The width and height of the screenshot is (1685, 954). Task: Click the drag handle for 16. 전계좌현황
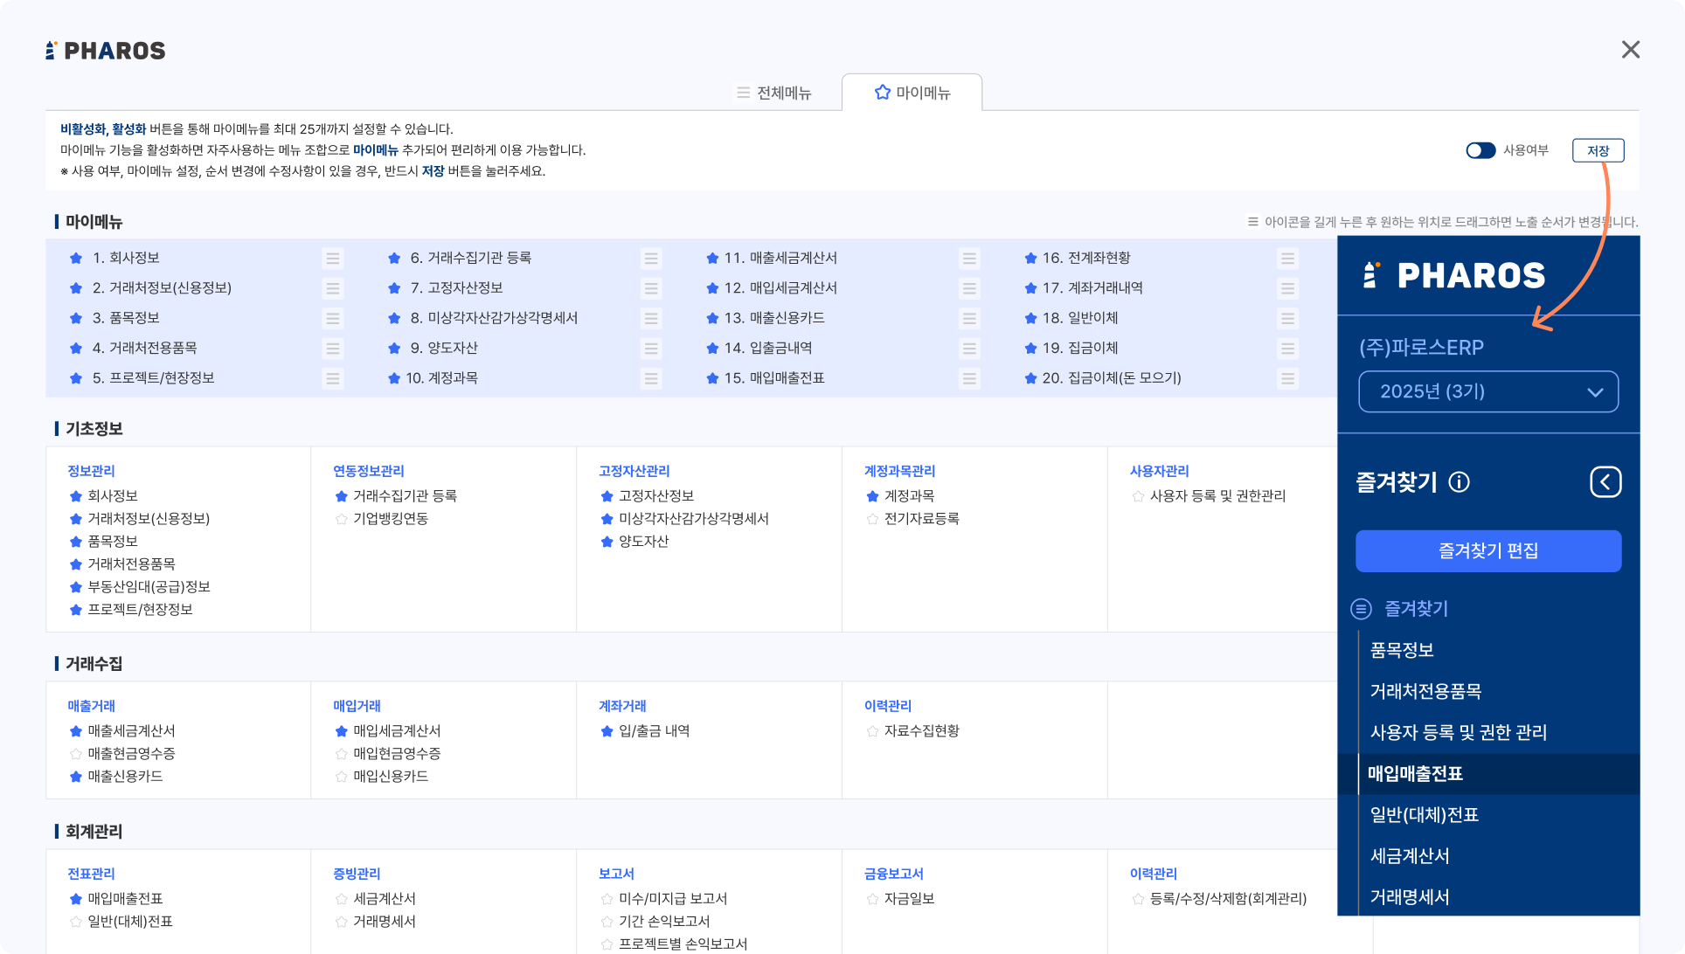[1286, 259]
